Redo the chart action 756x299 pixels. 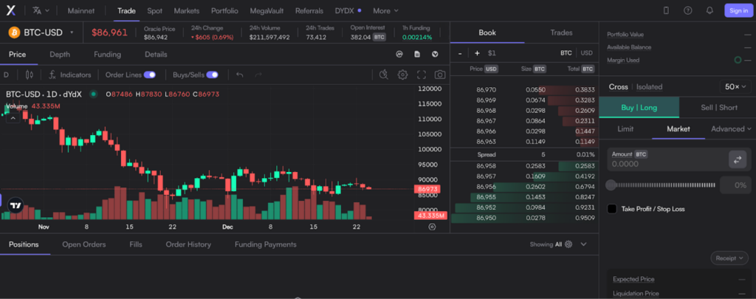click(x=258, y=75)
